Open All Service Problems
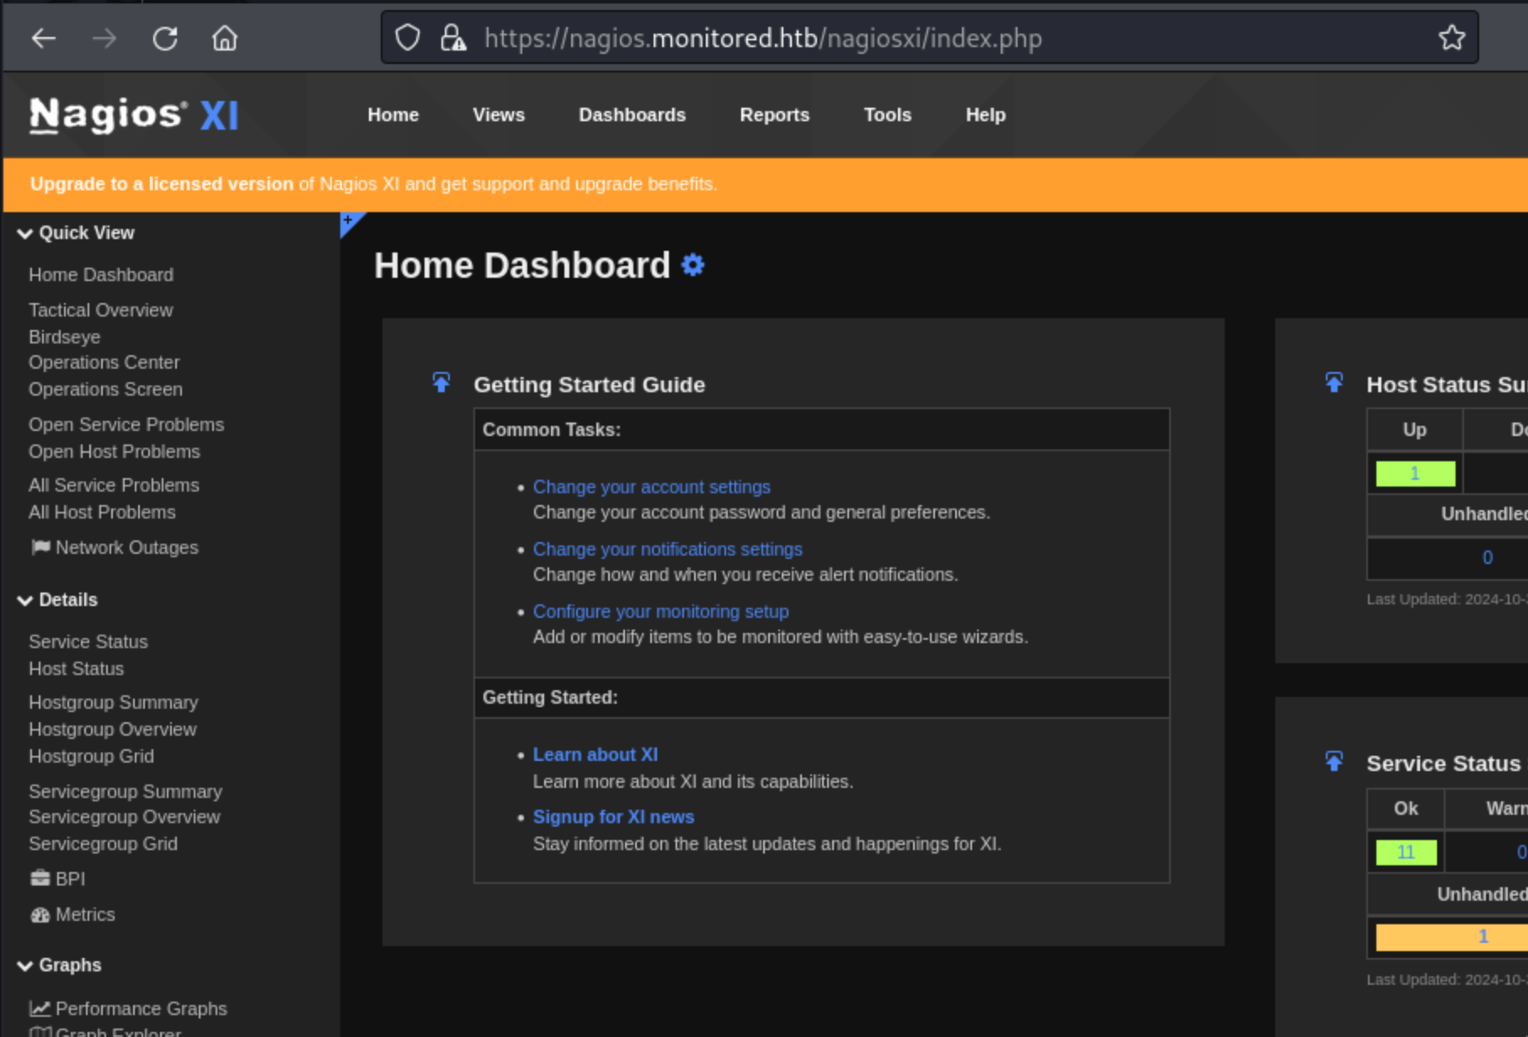The image size is (1528, 1037). pos(115,486)
